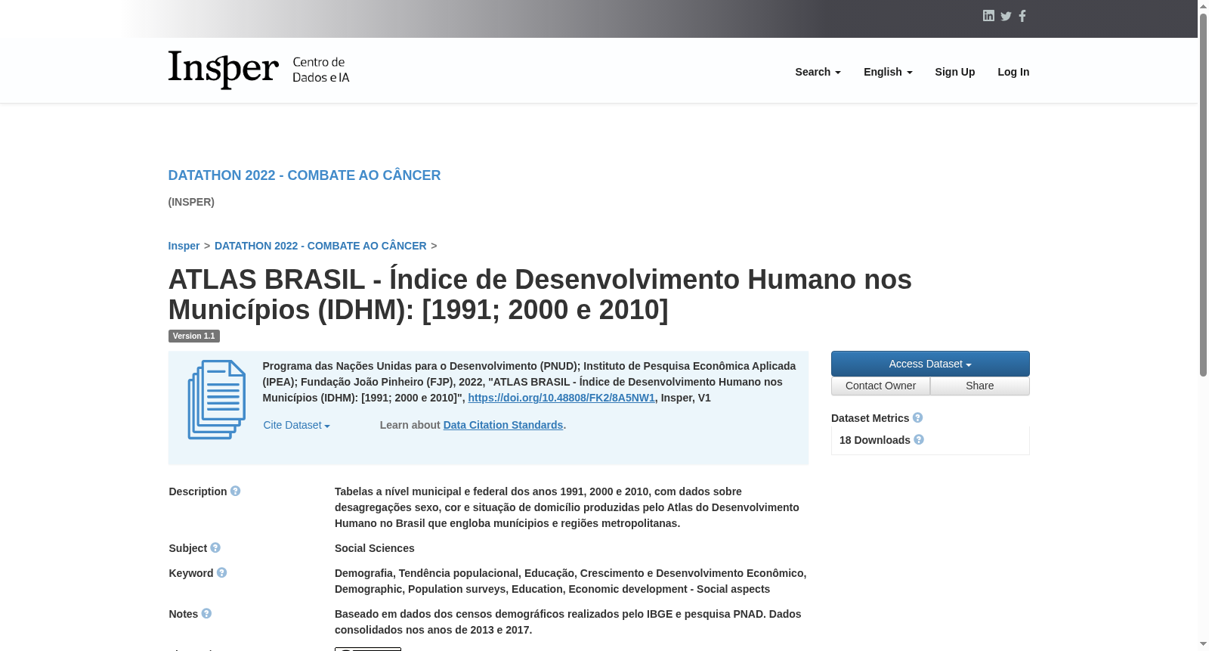
Task: Click the 18 Downloads metric text
Action: (x=875, y=440)
